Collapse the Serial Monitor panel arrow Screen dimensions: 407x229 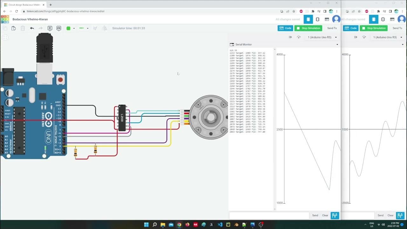coord(337,45)
